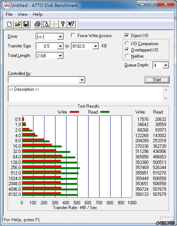Click the Description scrollbar down arrow
The height and width of the screenshot is (226, 177).
(x=166, y=99)
